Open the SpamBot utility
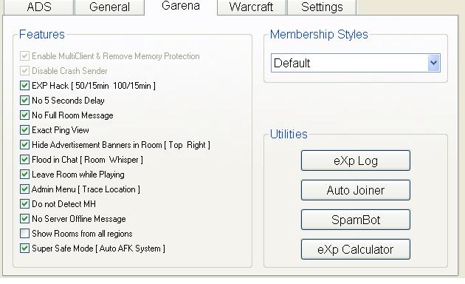The height and width of the screenshot is (284, 465). [356, 220]
